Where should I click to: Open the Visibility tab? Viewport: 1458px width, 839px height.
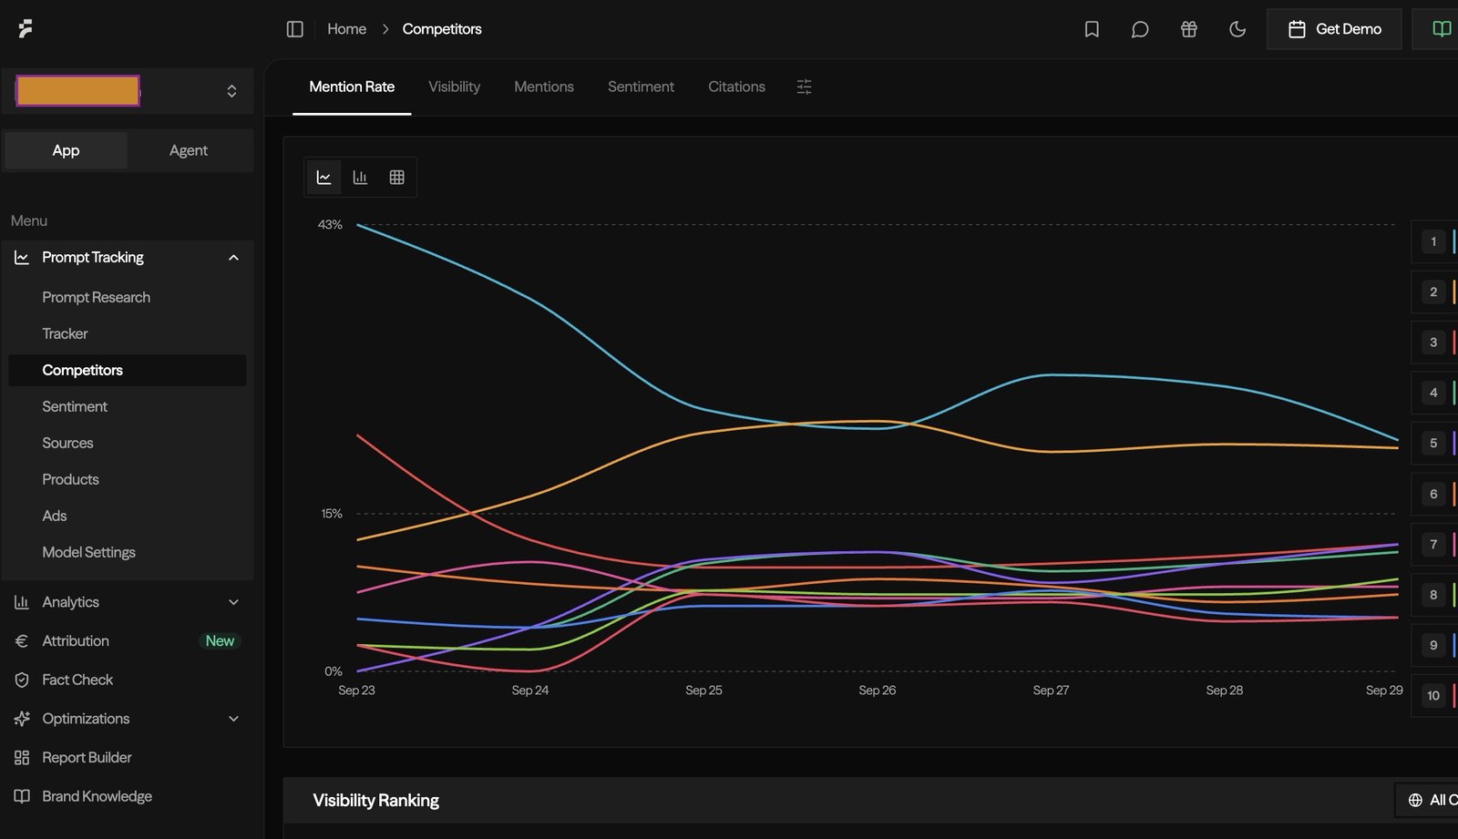pyautogui.click(x=454, y=87)
